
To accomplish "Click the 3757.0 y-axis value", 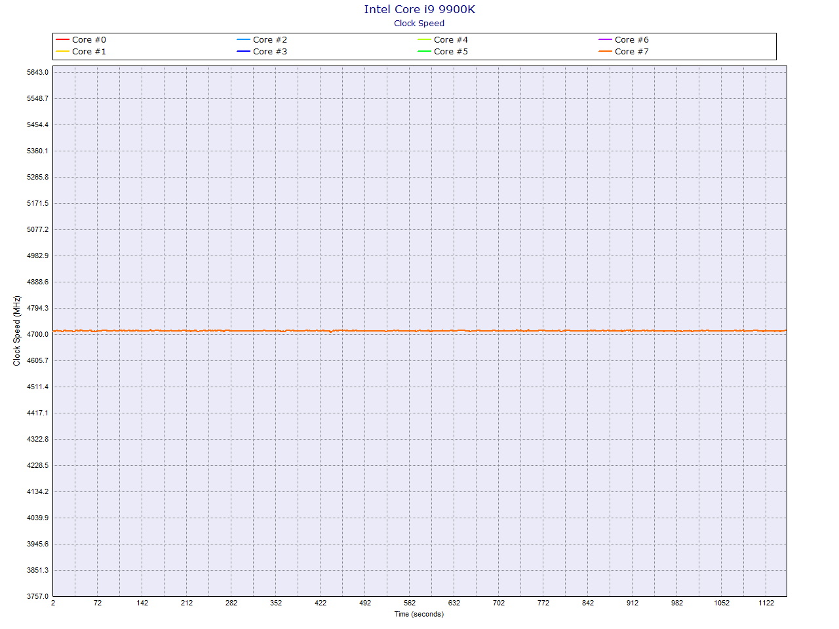I will (x=37, y=596).
